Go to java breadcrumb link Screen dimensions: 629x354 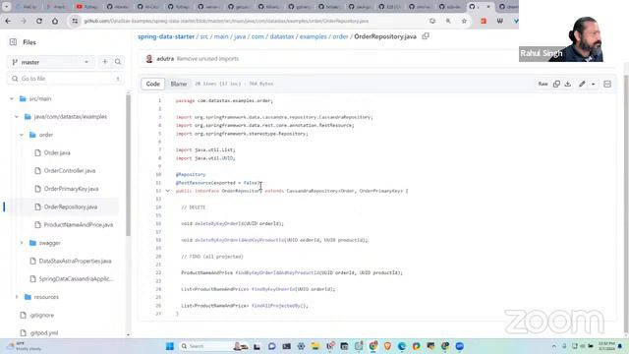[240, 36]
